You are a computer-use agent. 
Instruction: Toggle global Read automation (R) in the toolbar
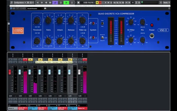(x=106, y=2)
